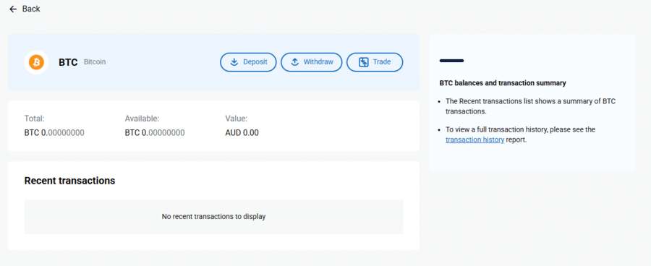Open the Withdraw button
Viewport: 651px width, 266px height.
(x=311, y=62)
